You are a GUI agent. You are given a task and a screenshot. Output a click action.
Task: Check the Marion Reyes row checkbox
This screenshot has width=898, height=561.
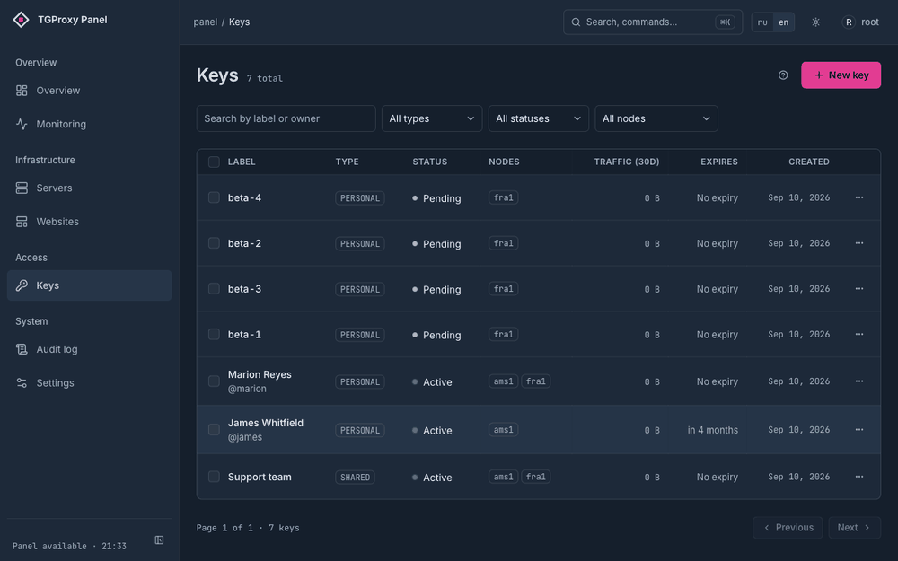[214, 381]
